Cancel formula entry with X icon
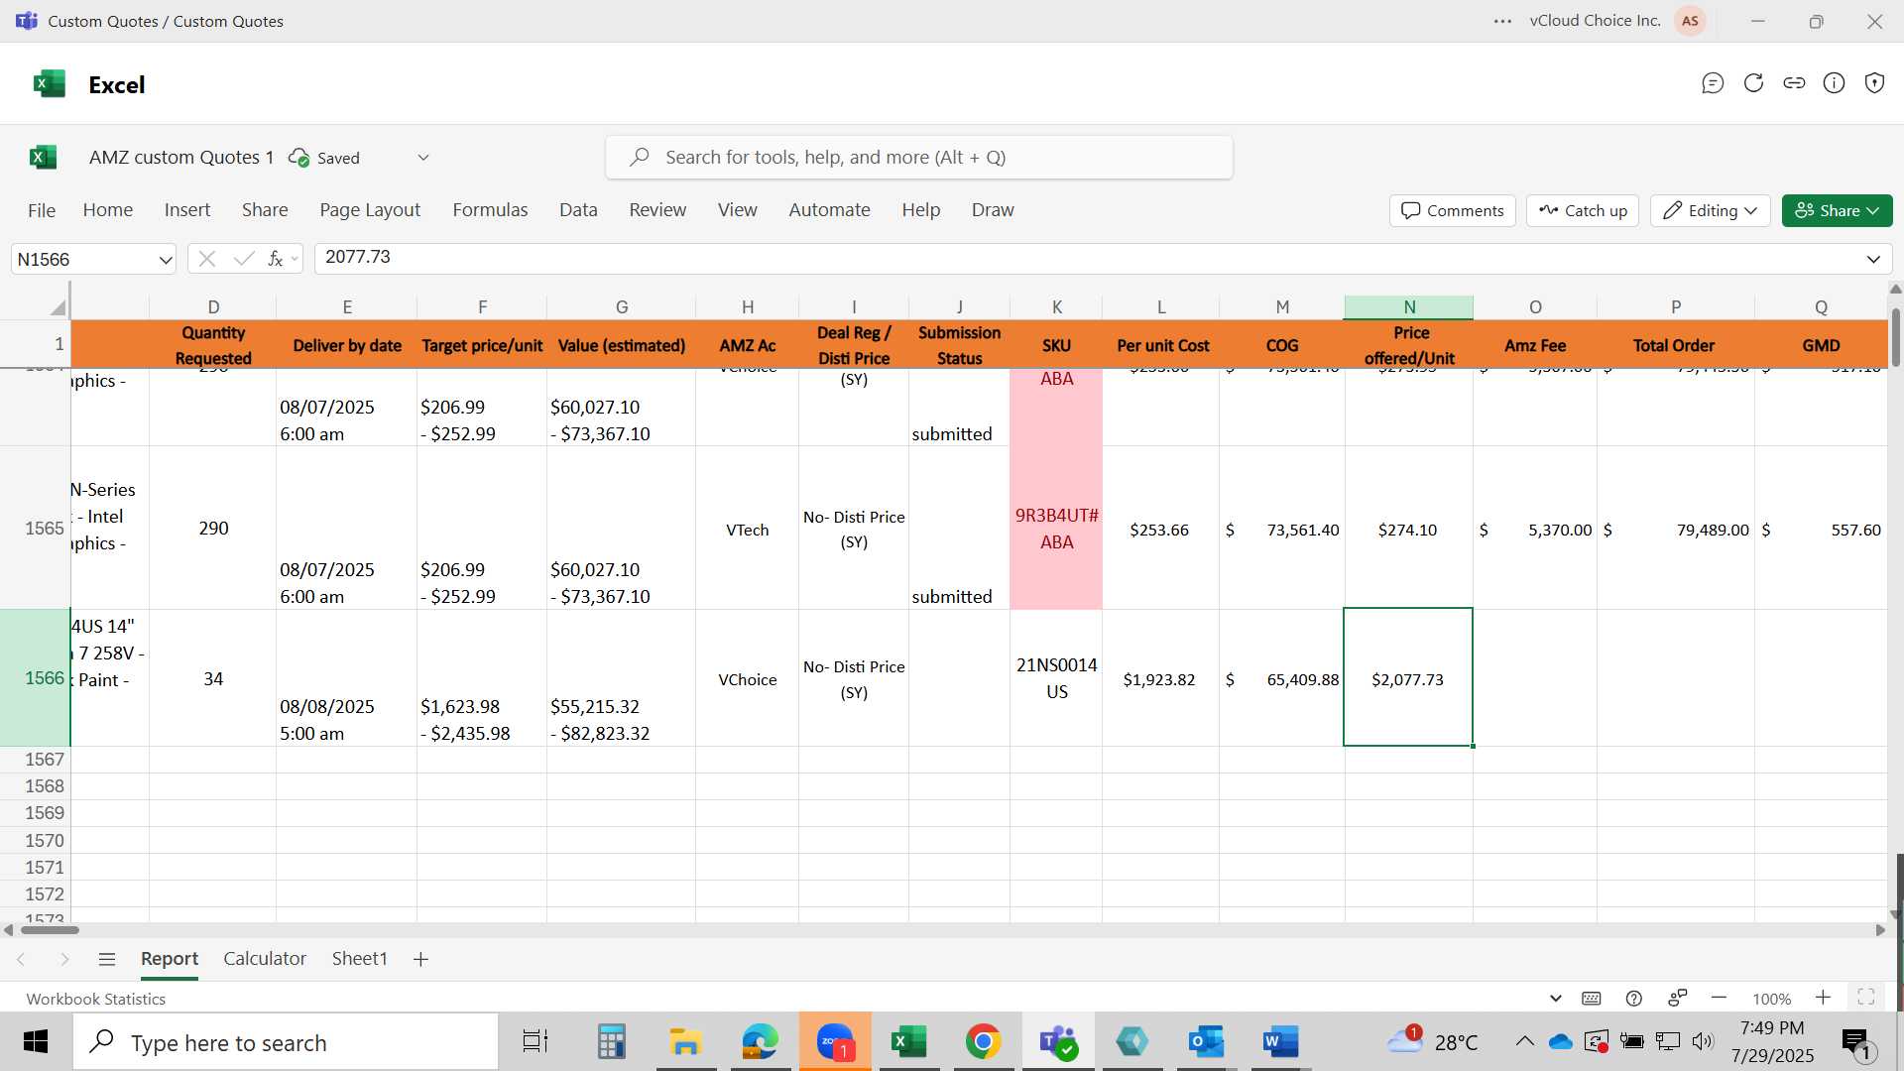Viewport: 1904px width, 1071px height. [x=206, y=259]
